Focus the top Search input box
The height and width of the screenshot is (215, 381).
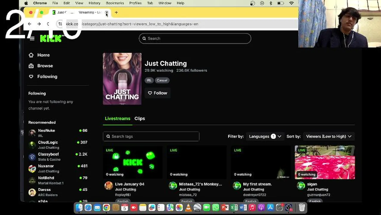[195, 39]
